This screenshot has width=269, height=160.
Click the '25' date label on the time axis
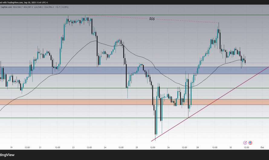click(137, 147)
